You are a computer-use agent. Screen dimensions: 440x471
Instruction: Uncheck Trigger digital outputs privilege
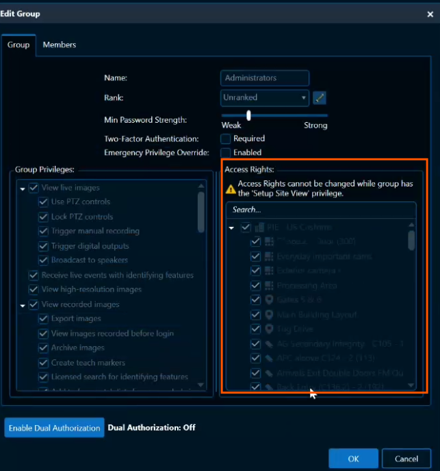point(44,246)
